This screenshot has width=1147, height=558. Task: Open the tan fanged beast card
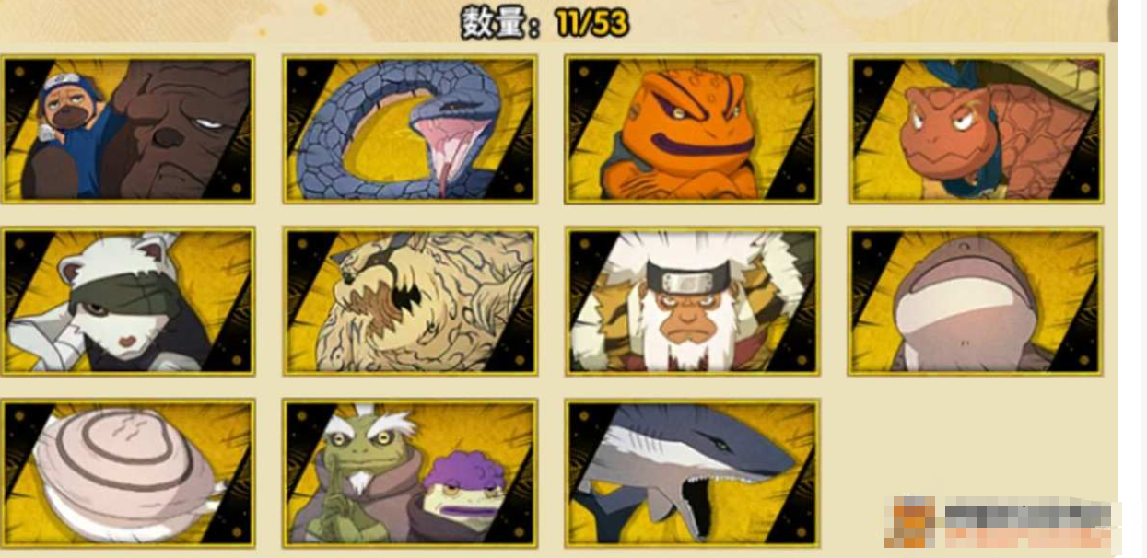point(410,302)
